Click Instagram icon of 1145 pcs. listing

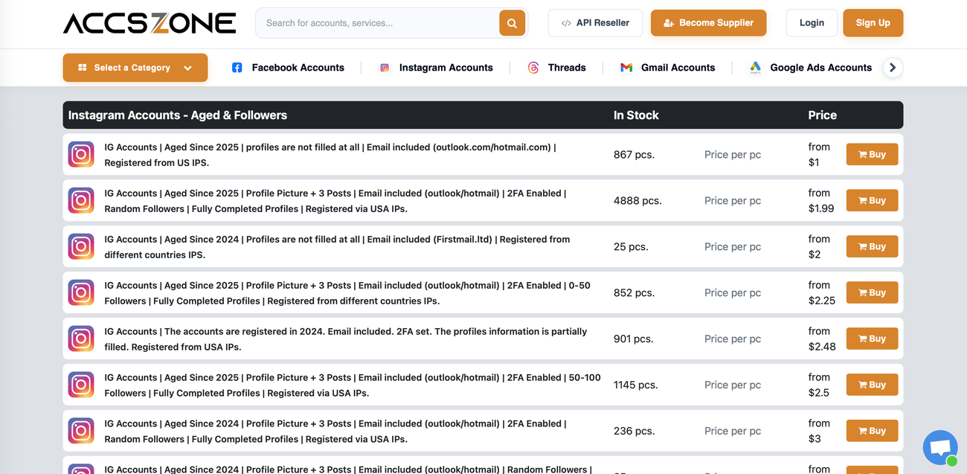(81, 385)
